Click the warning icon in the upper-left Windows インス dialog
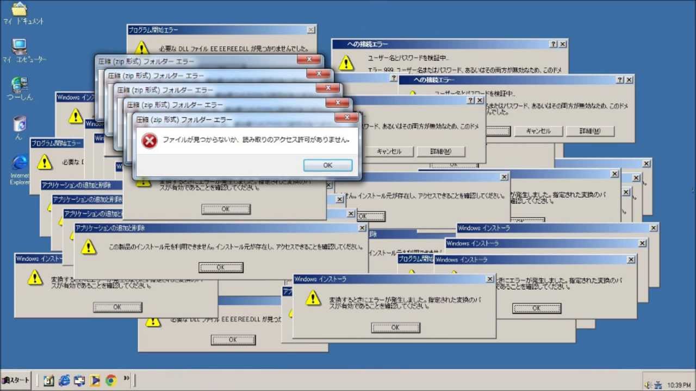This screenshot has height=391, width=696. 76,116
